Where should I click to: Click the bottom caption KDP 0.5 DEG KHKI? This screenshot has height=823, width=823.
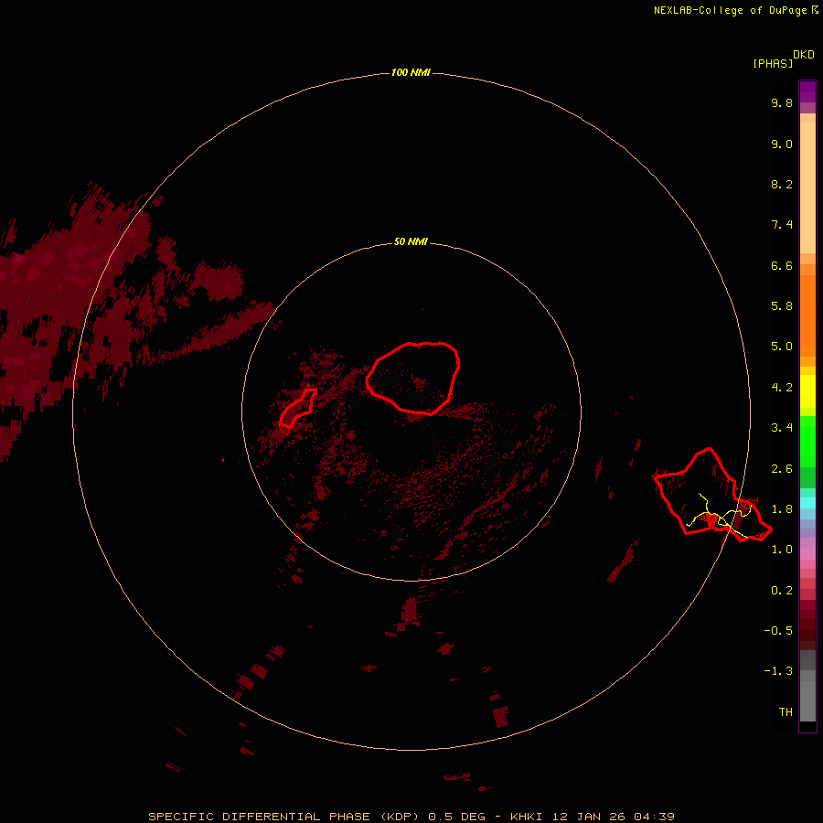[411, 817]
